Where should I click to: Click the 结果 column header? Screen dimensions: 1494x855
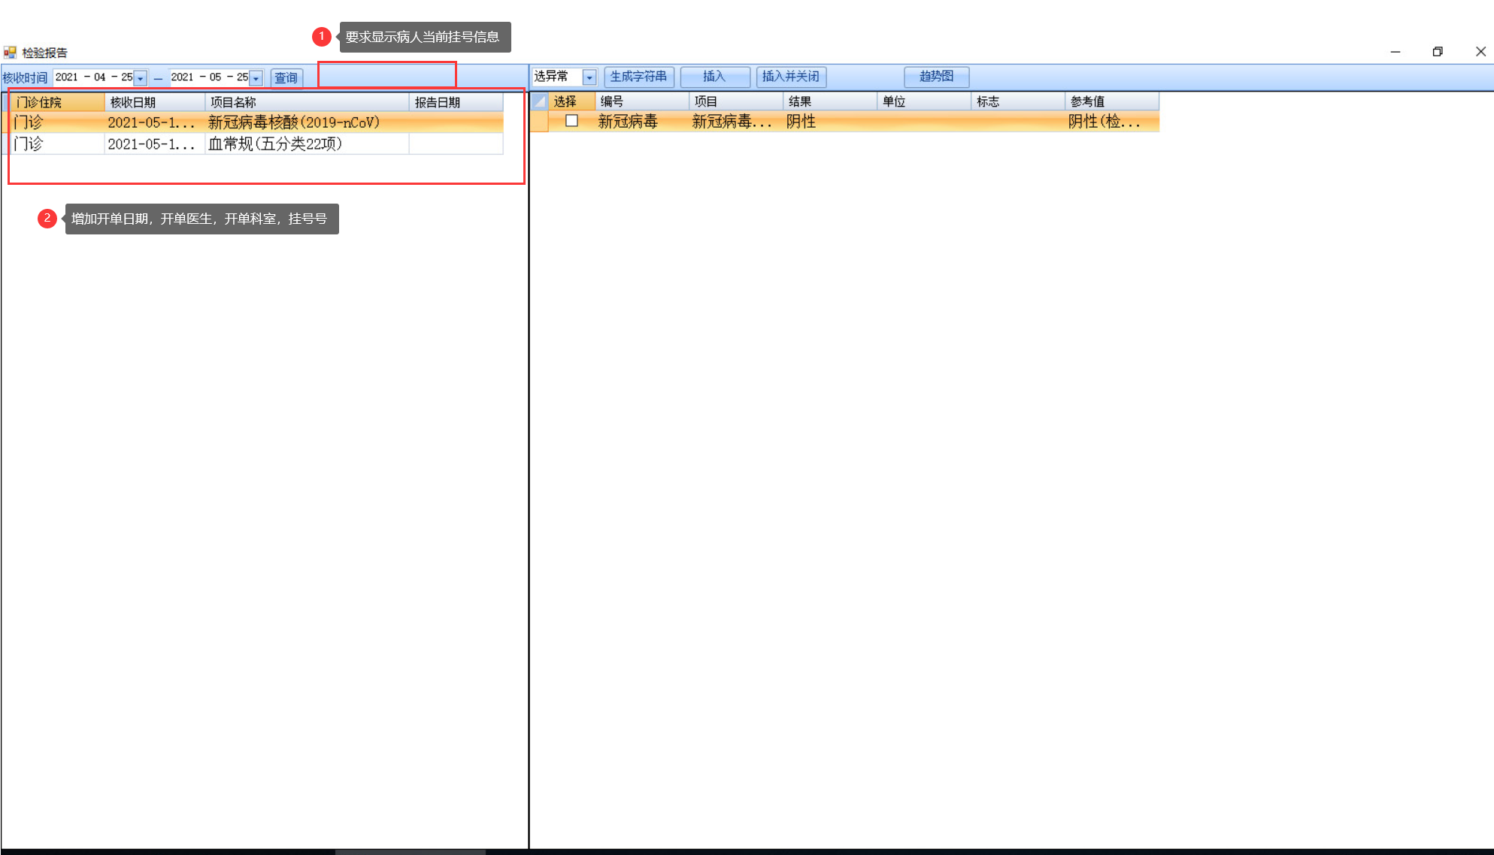[829, 101]
